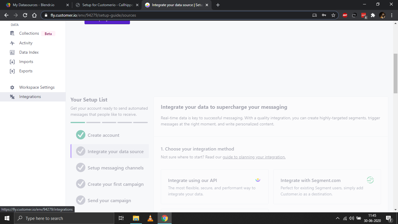Viewport: 398px width, 224px height.
Task: Open the Adblock Plus extension
Action: pyautogui.click(x=345, y=15)
